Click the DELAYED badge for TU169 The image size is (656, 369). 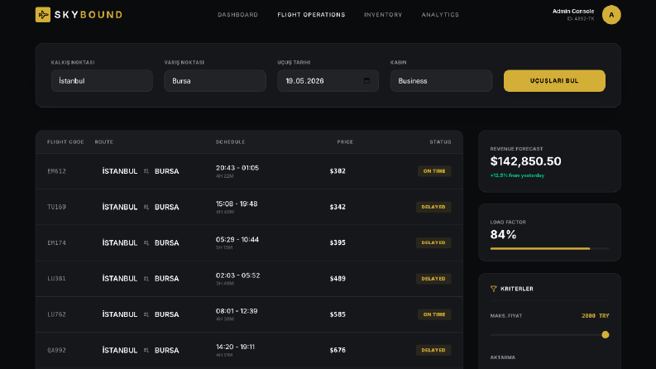[x=433, y=207]
